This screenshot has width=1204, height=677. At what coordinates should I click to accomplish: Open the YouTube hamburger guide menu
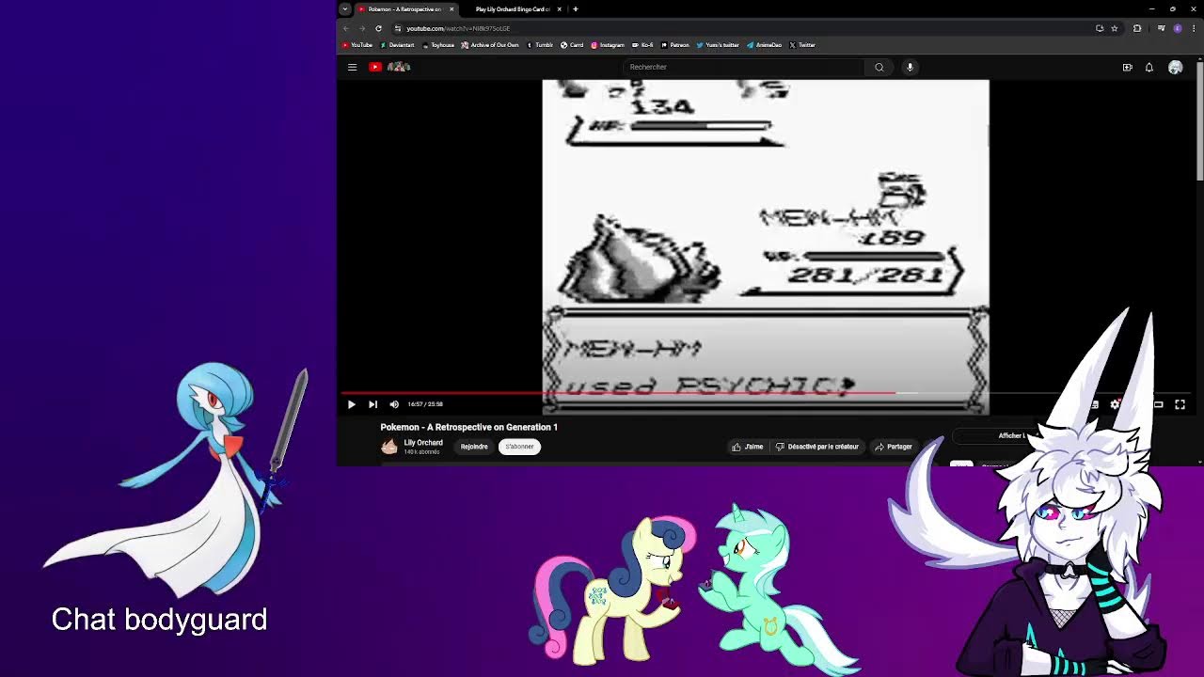tap(352, 67)
